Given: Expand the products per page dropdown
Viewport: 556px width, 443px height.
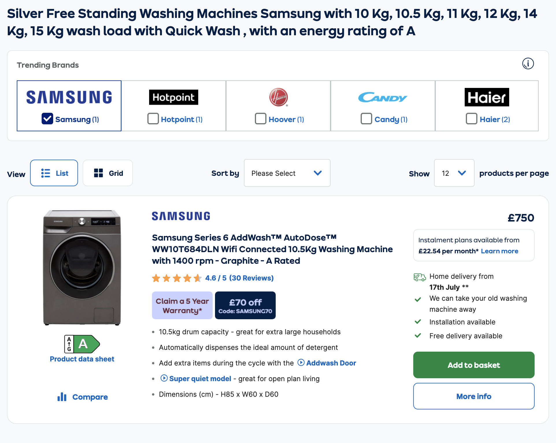Looking at the screenshot, I should [454, 173].
